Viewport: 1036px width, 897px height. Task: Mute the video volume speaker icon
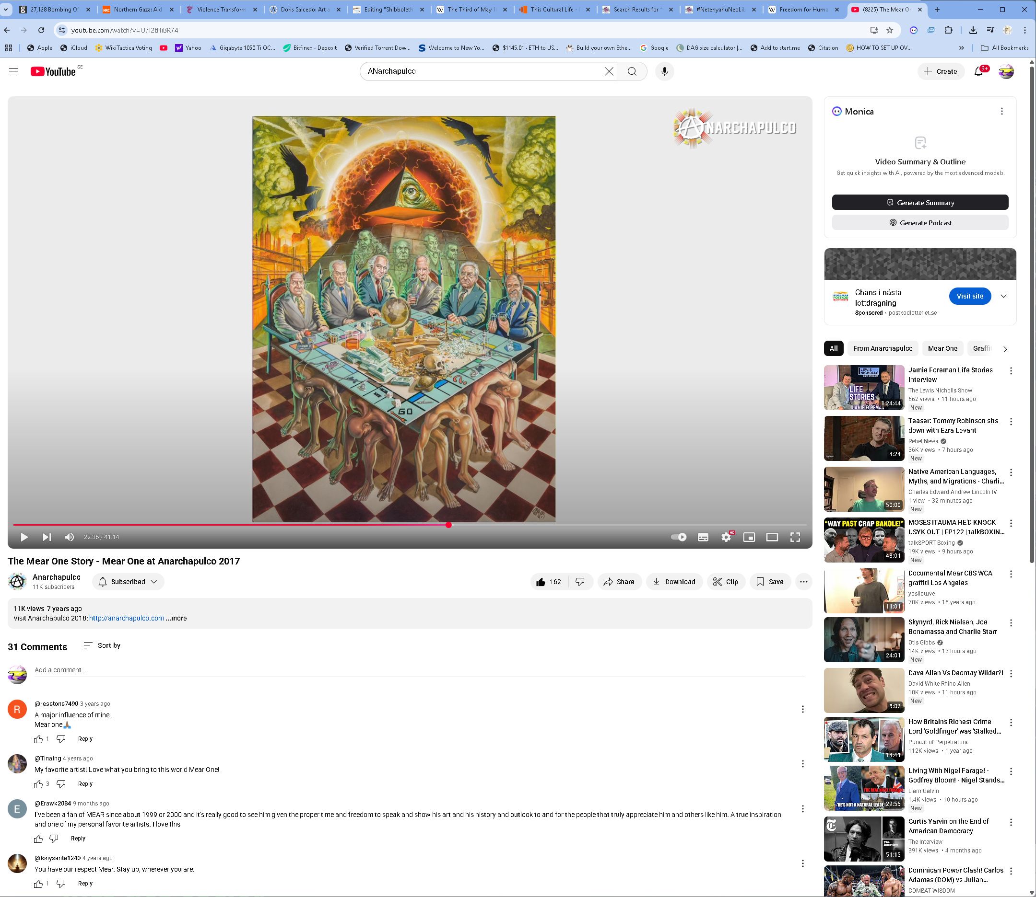(70, 537)
